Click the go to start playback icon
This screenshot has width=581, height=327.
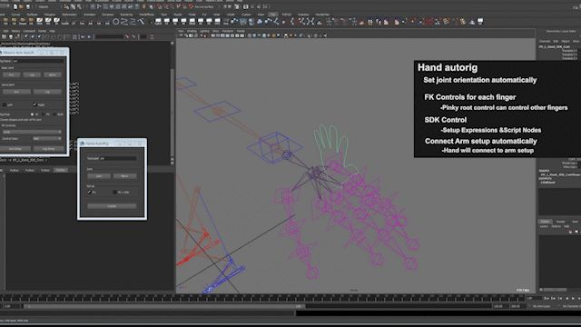tap(547, 298)
